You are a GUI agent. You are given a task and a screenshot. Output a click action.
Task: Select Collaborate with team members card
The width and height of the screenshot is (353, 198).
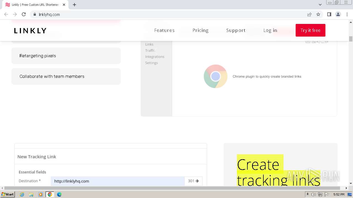click(x=66, y=76)
